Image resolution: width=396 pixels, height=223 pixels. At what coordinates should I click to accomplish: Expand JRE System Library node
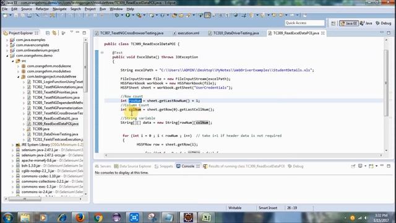coord(12,145)
